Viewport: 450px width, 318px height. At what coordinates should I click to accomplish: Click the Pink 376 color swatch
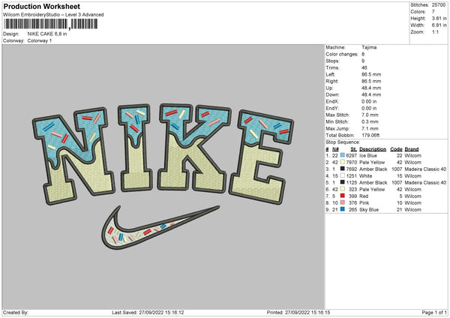pos(343,202)
